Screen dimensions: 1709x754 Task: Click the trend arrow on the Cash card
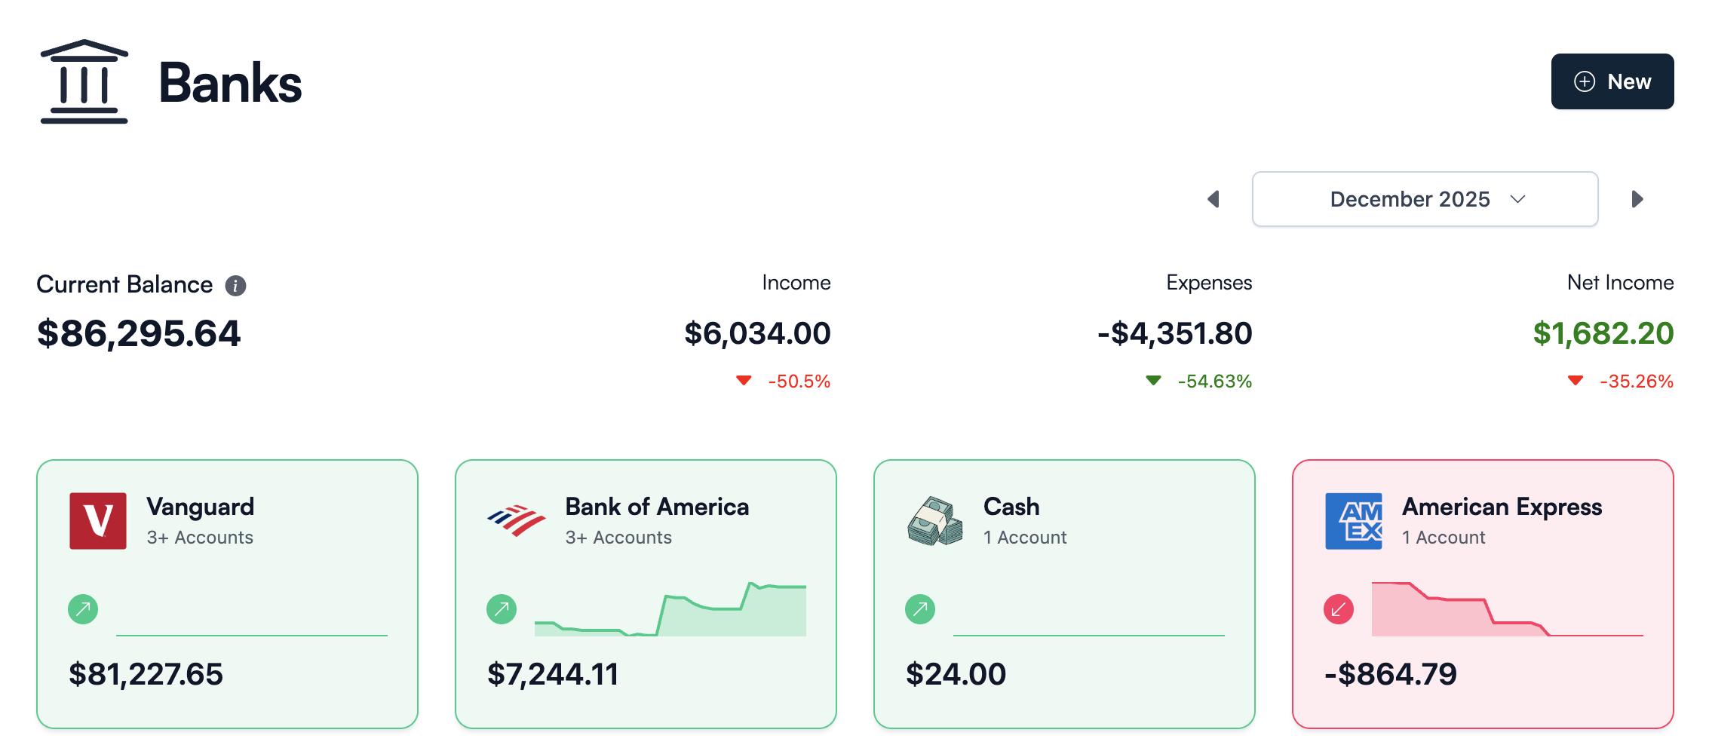coord(919,608)
